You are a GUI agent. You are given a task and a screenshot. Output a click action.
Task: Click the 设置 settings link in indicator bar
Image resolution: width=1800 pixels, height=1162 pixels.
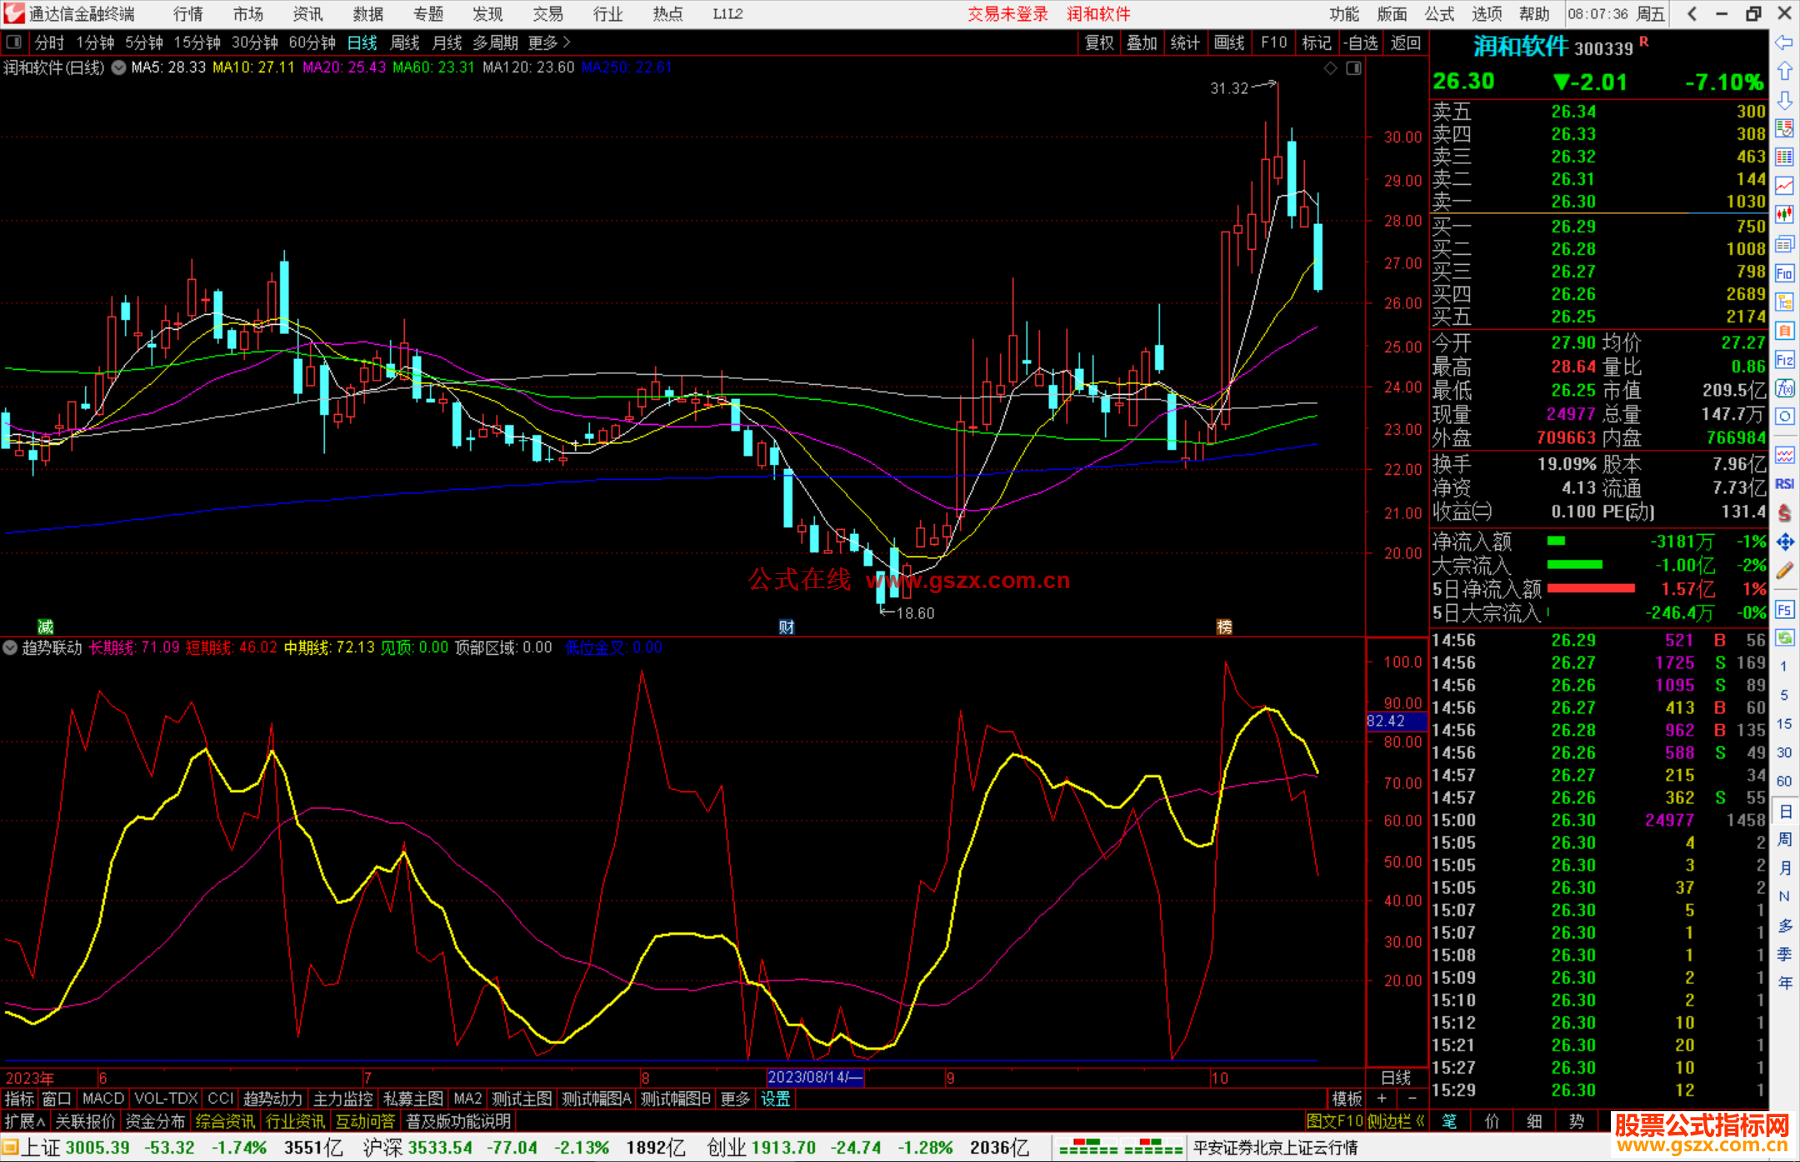(x=775, y=1099)
